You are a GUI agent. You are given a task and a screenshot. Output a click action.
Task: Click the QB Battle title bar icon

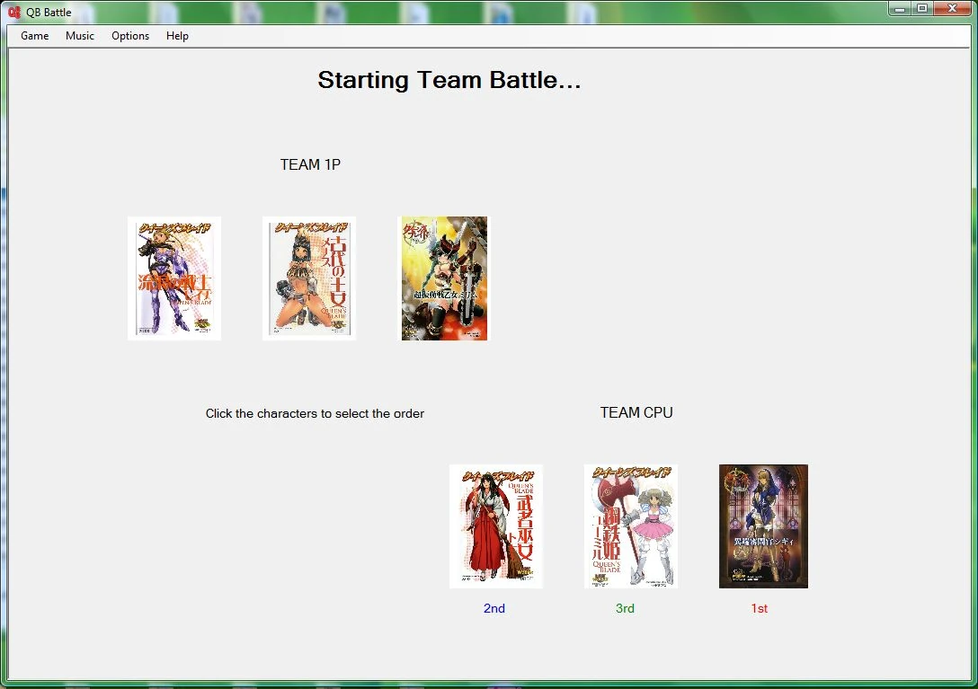(14, 12)
